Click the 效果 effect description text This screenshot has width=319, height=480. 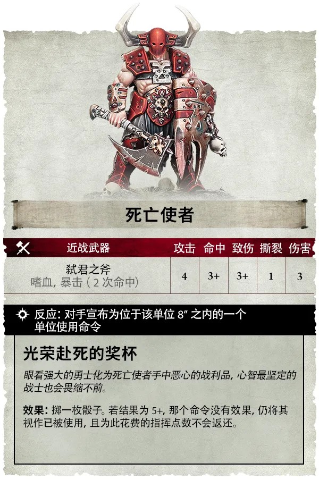coord(156,417)
